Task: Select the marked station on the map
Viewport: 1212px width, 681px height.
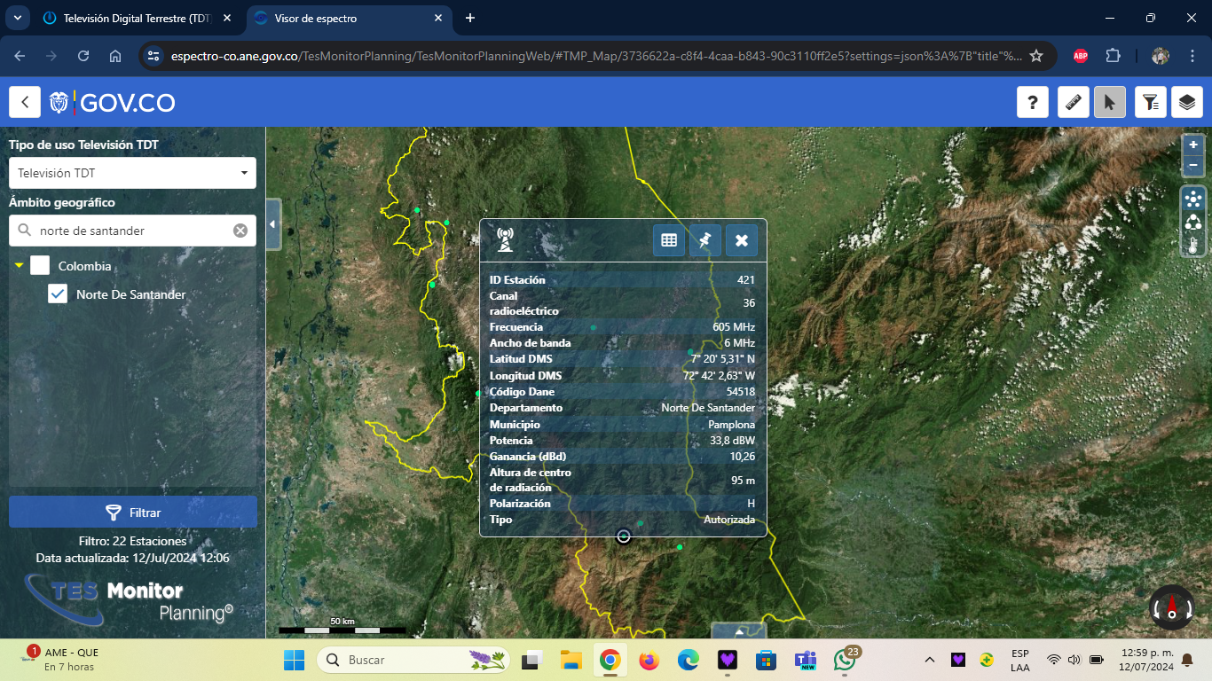Action: [624, 536]
